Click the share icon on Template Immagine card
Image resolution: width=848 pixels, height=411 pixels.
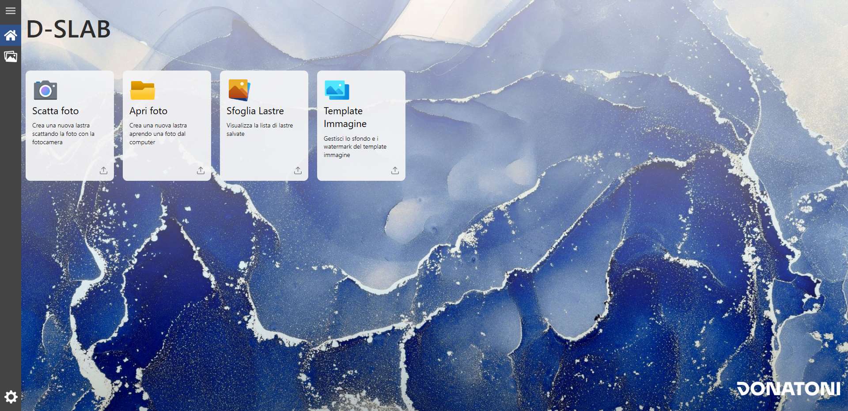coord(395,170)
